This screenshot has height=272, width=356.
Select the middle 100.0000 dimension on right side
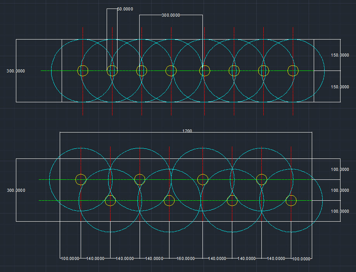pos(340,190)
